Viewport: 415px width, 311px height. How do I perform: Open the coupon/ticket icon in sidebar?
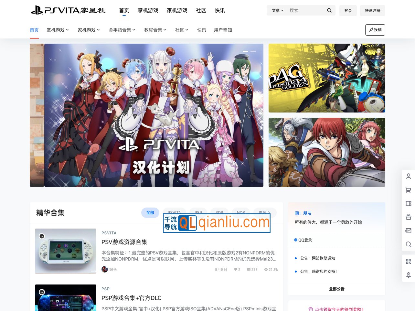click(409, 203)
